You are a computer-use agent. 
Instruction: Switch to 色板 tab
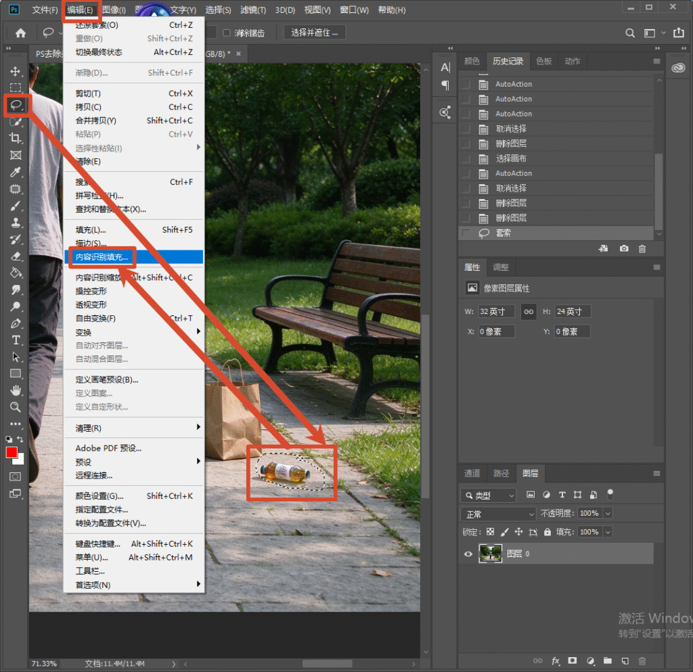click(543, 61)
